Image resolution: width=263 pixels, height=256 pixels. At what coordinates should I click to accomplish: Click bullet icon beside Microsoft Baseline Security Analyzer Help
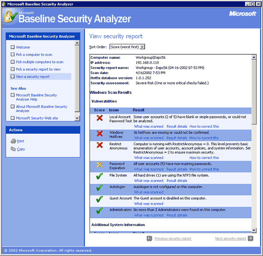13,95
